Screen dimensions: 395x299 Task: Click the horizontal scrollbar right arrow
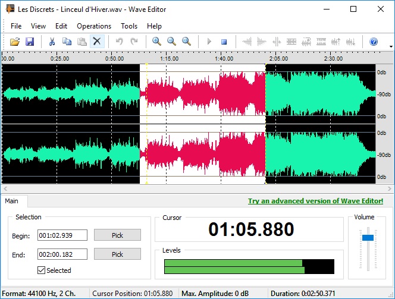click(x=390, y=188)
